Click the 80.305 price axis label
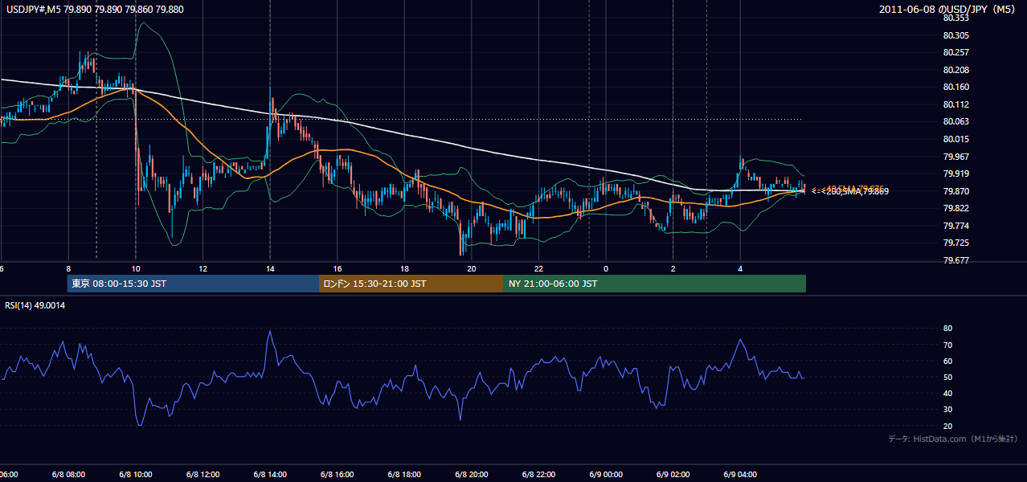Screen dimensions: 1027x482 click(x=955, y=35)
